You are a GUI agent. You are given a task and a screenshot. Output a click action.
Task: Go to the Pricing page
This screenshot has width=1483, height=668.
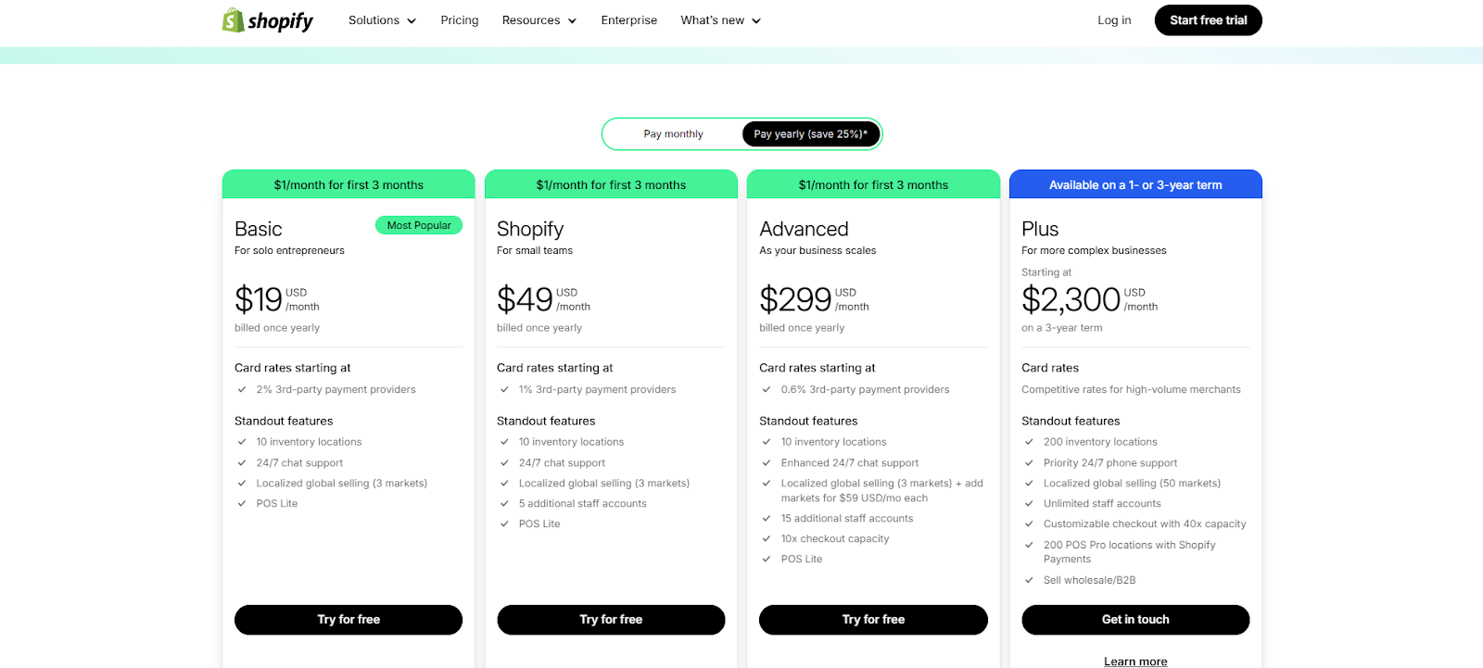(460, 20)
